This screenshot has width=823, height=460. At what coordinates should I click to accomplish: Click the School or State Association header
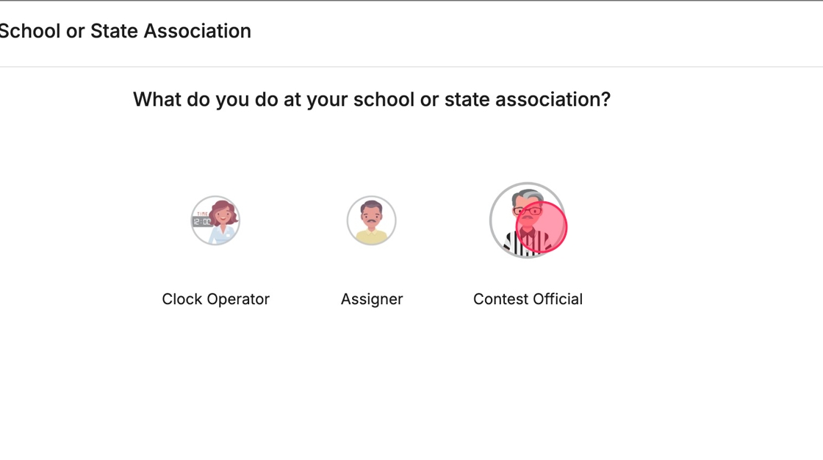[x=125, y=31]
